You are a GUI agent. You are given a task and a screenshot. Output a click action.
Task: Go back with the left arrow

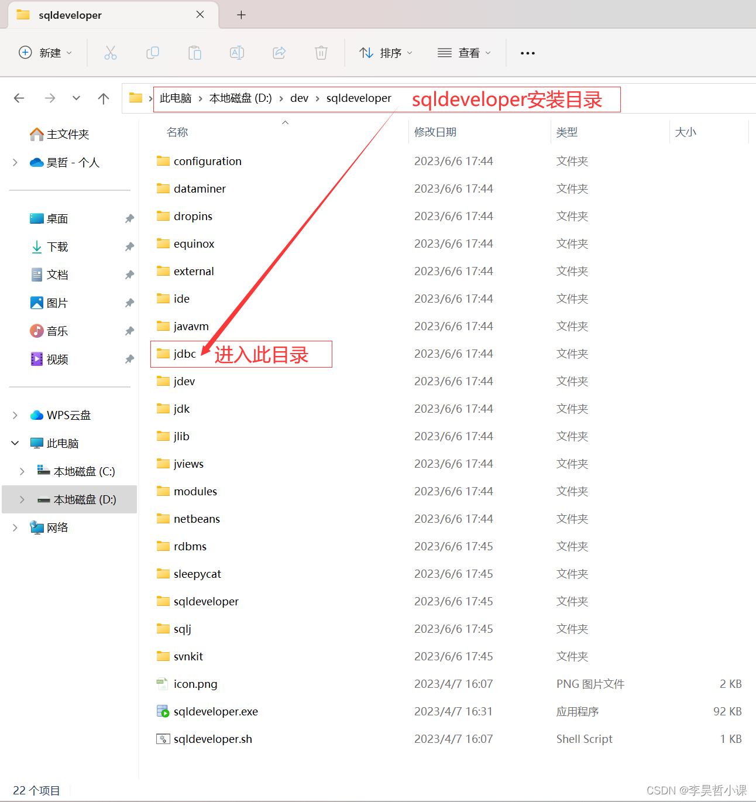pos(19,98)
